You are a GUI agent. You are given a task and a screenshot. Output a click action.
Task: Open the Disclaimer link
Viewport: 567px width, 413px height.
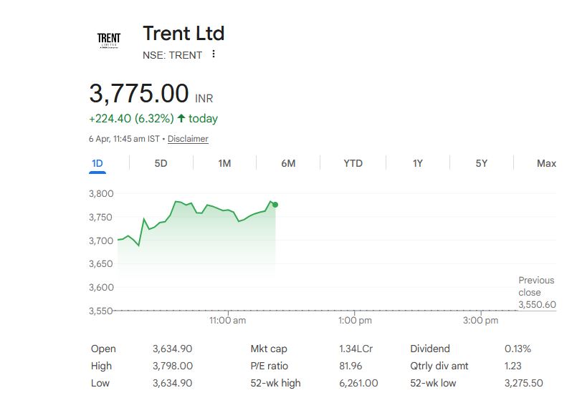[188, 139]
